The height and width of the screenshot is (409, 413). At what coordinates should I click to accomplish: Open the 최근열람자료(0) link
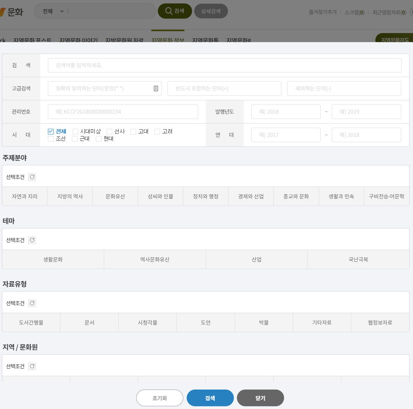[389, 12]
